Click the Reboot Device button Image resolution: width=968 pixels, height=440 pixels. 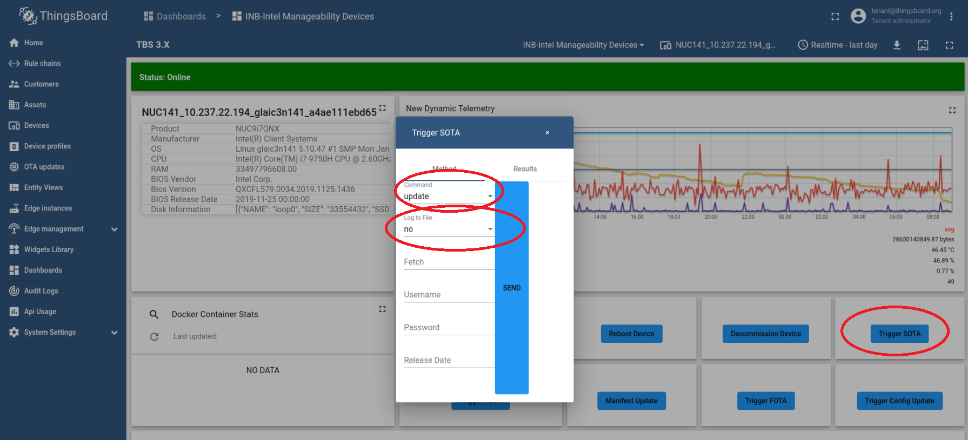(631, 334)
